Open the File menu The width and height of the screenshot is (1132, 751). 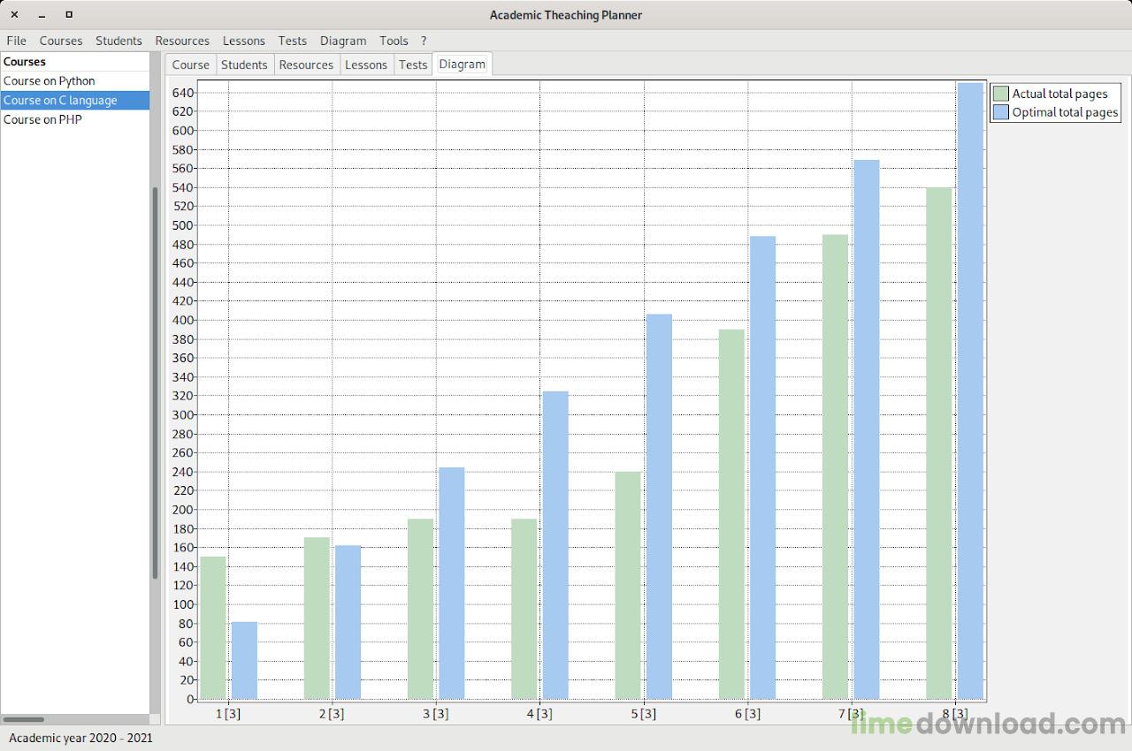(x=16, y=41)
